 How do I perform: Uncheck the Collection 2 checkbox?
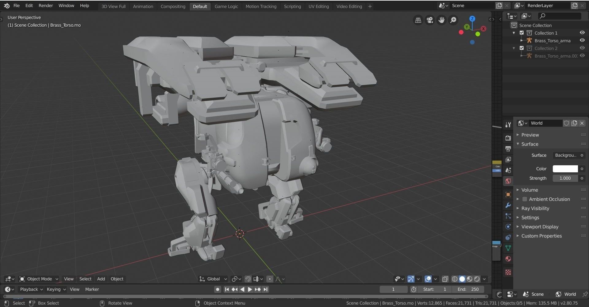(x=522, y=48)
